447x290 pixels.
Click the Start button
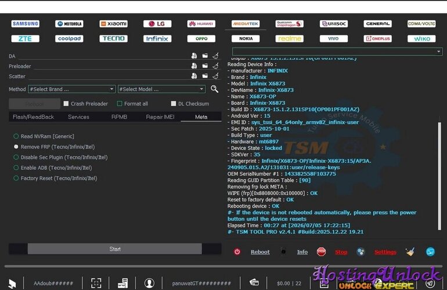click(115, 249)
